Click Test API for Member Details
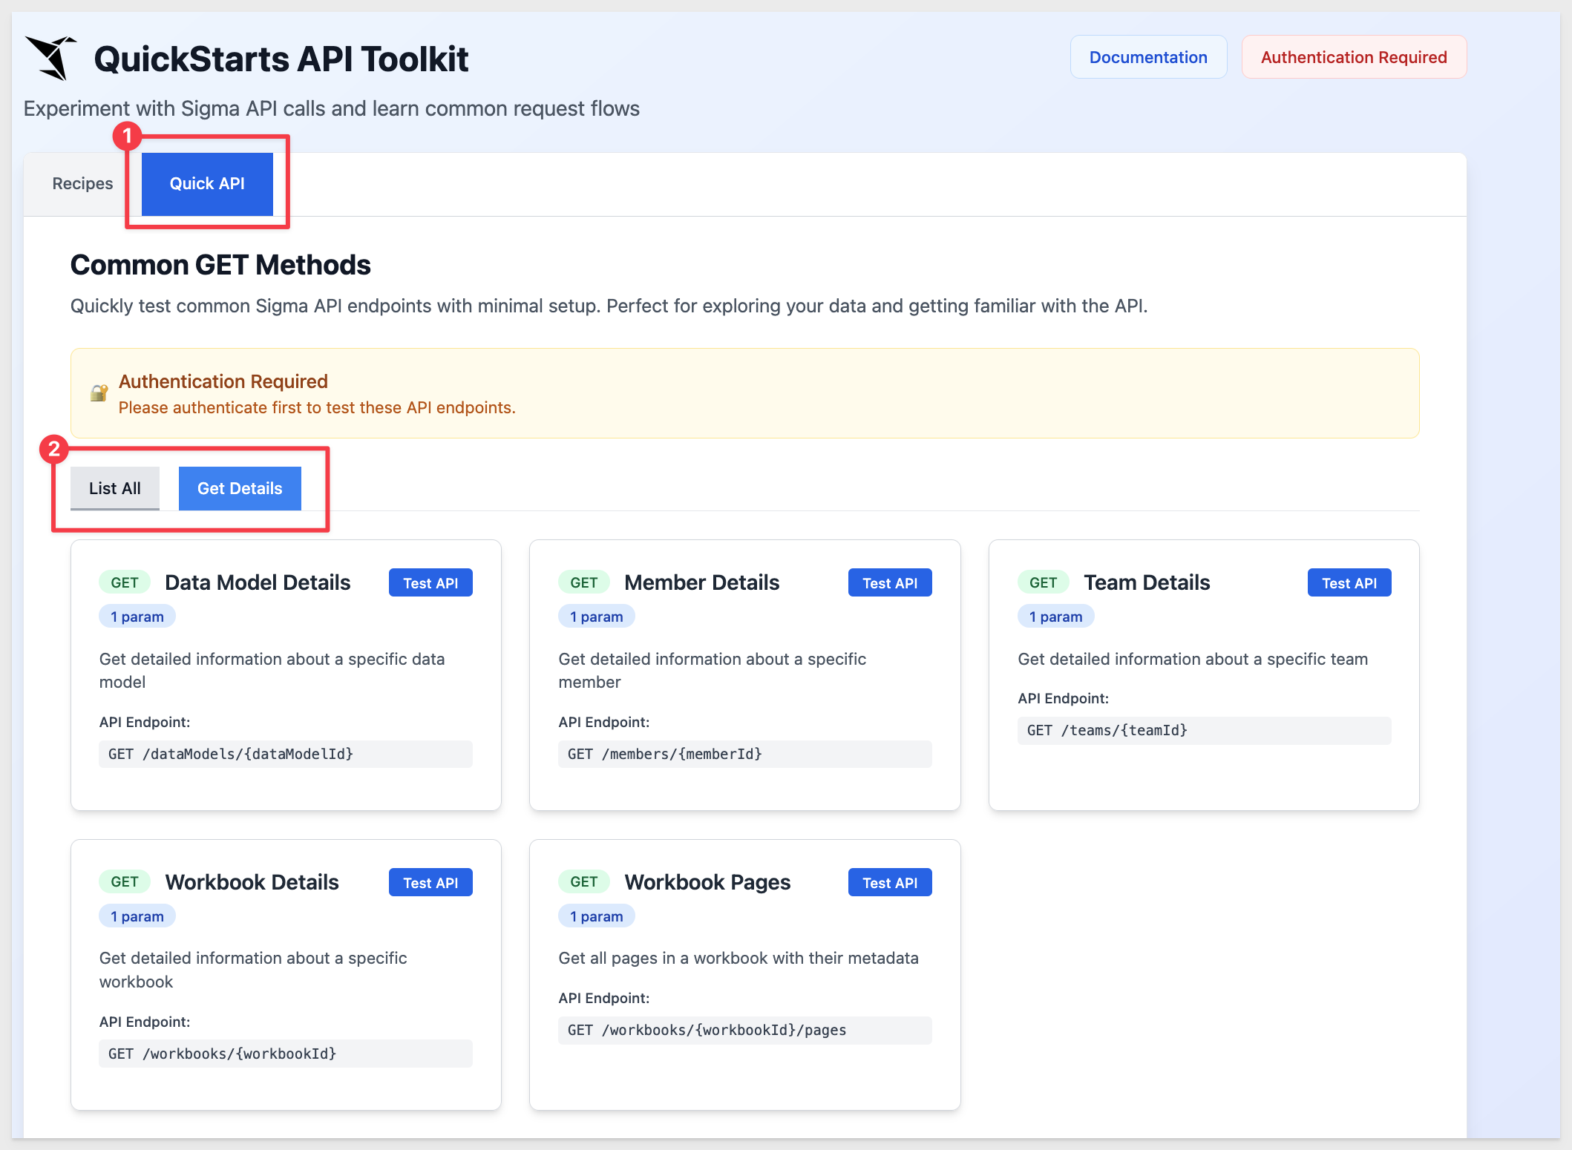Image resolution: width=1572 pixels, height=1150 pixels. coord(890,583)
